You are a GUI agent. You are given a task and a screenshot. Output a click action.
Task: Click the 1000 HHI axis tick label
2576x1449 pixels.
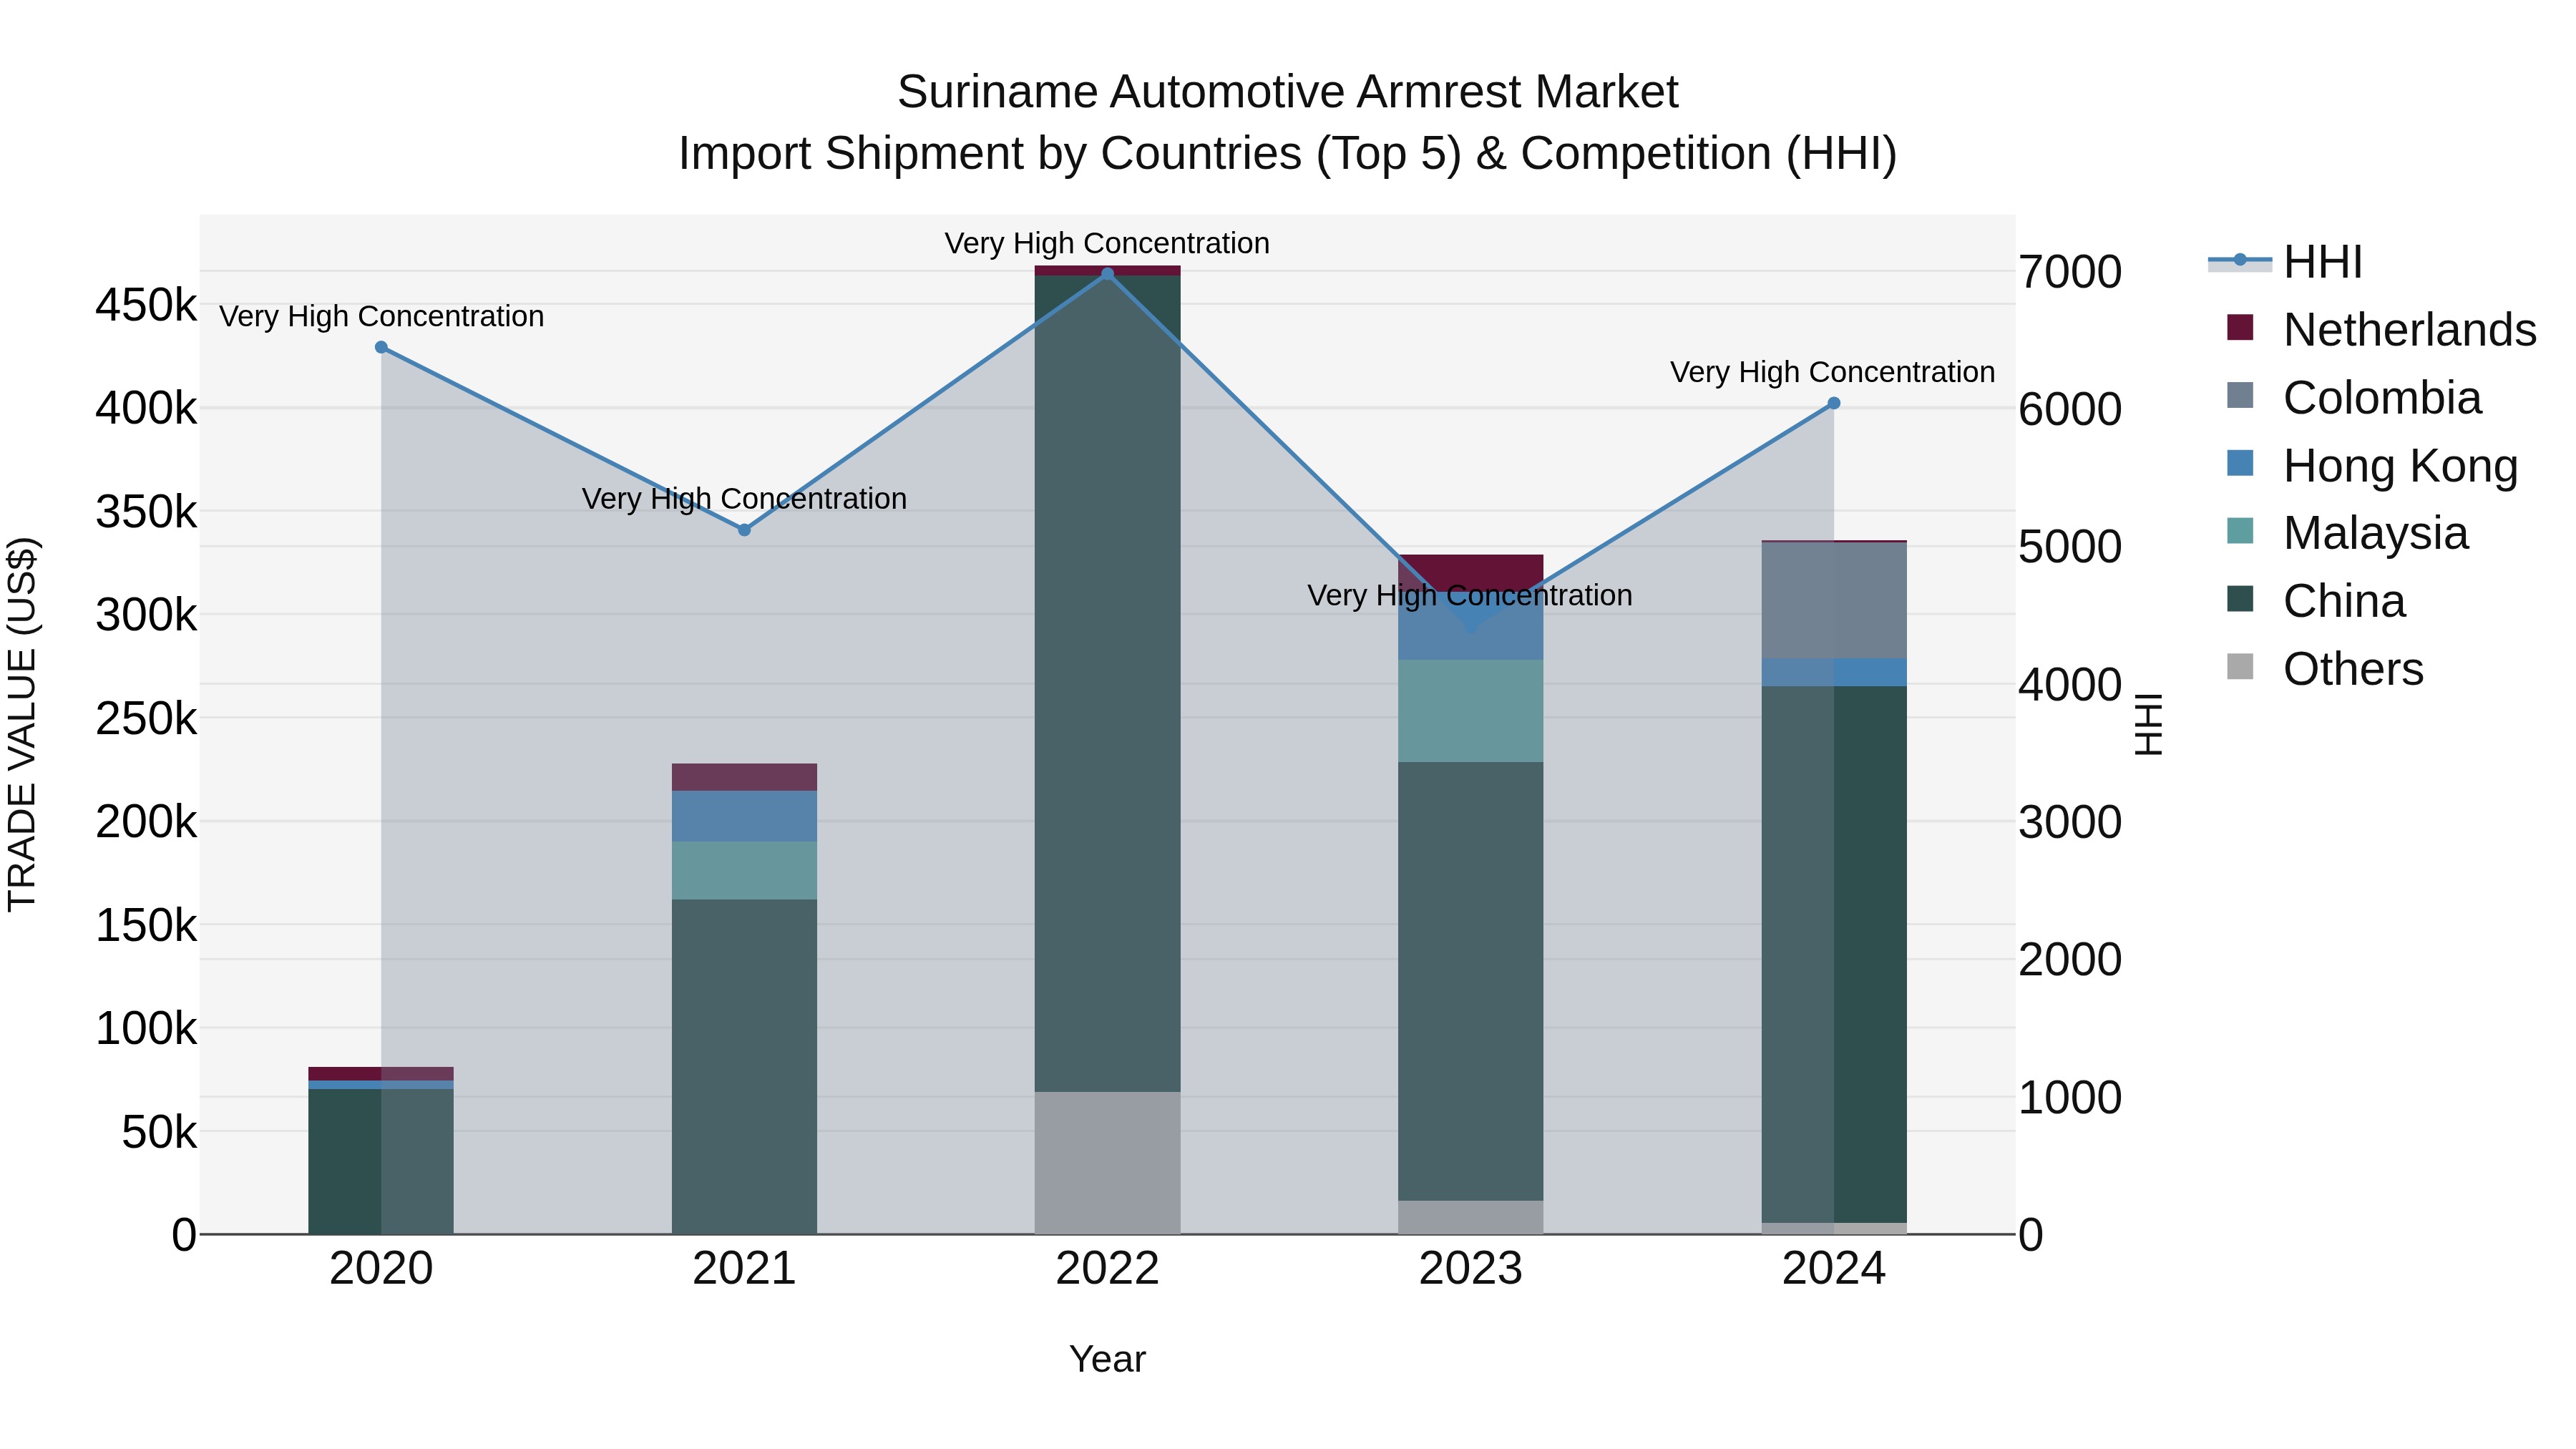click(x=2070, y=1098)
